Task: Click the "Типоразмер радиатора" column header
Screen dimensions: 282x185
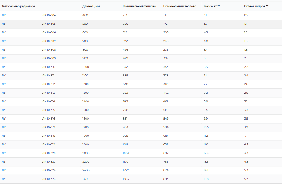Action: [18, 6]
